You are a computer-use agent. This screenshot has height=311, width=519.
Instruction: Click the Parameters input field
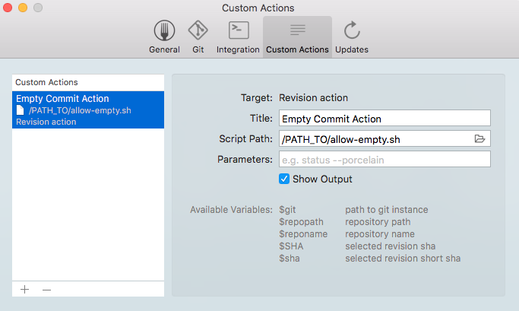click(x=385, y=160)
